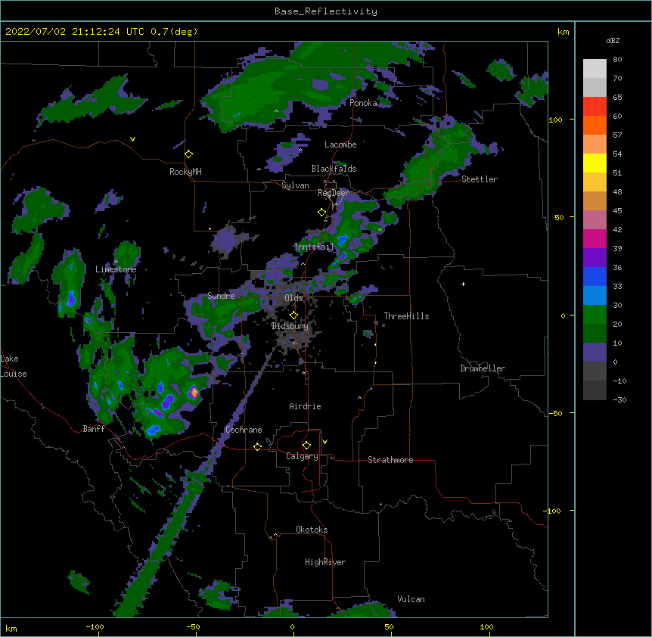Click the magenta 39–42 dBZ legend swatch
The height and width of the screenshot is (637, 652).
pyautogui.click(x=595, y=238)
